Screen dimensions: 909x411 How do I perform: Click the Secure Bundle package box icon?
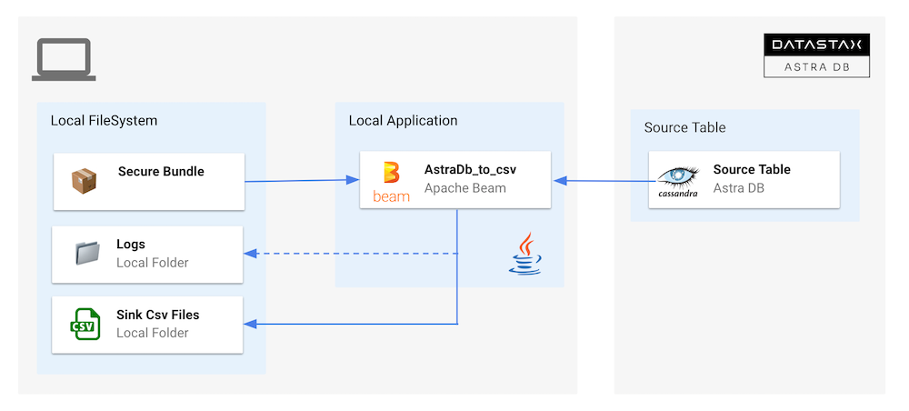tap(84, 182)
